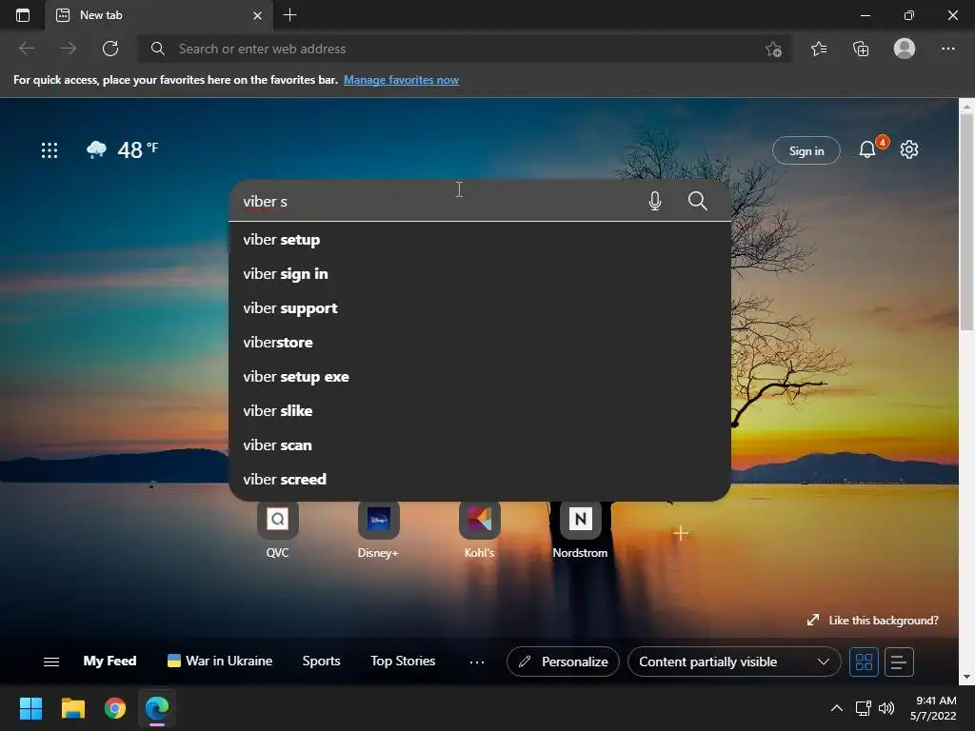The width and height of the screenshot is (975, 731).
Task: Click the Sign in button
Action: [x=806, y=150]
